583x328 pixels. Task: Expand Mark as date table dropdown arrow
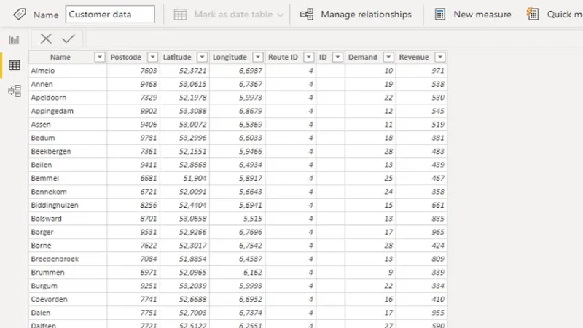click(281, 15)
